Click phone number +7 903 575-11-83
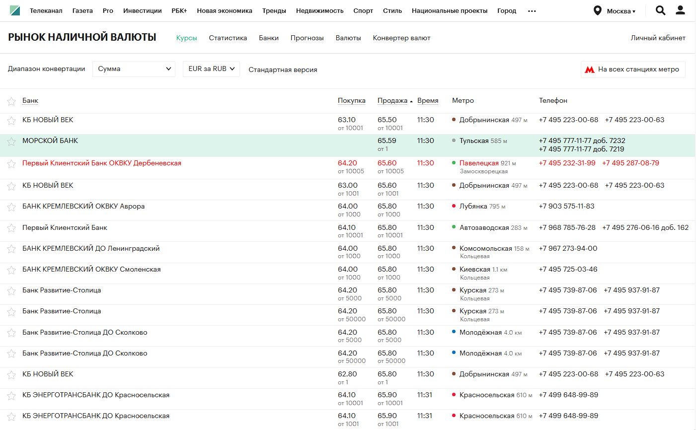This screenshot has width=697, height=430. tap(566, 207)
